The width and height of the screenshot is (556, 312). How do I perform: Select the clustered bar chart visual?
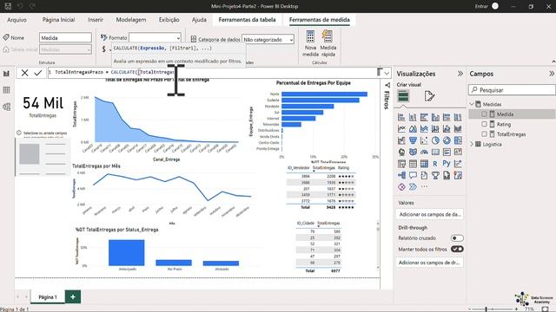(x=424, y=117)
